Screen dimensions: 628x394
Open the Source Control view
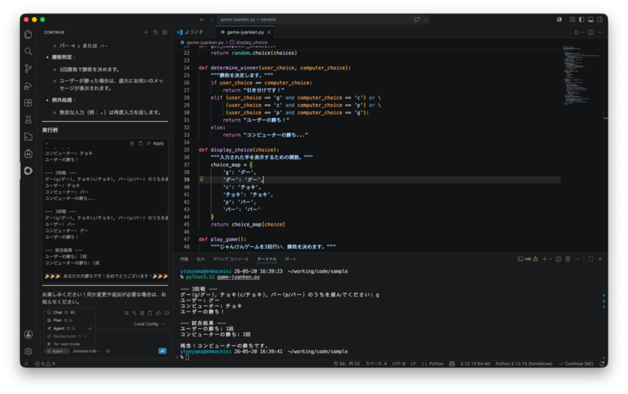pos(28,69)
